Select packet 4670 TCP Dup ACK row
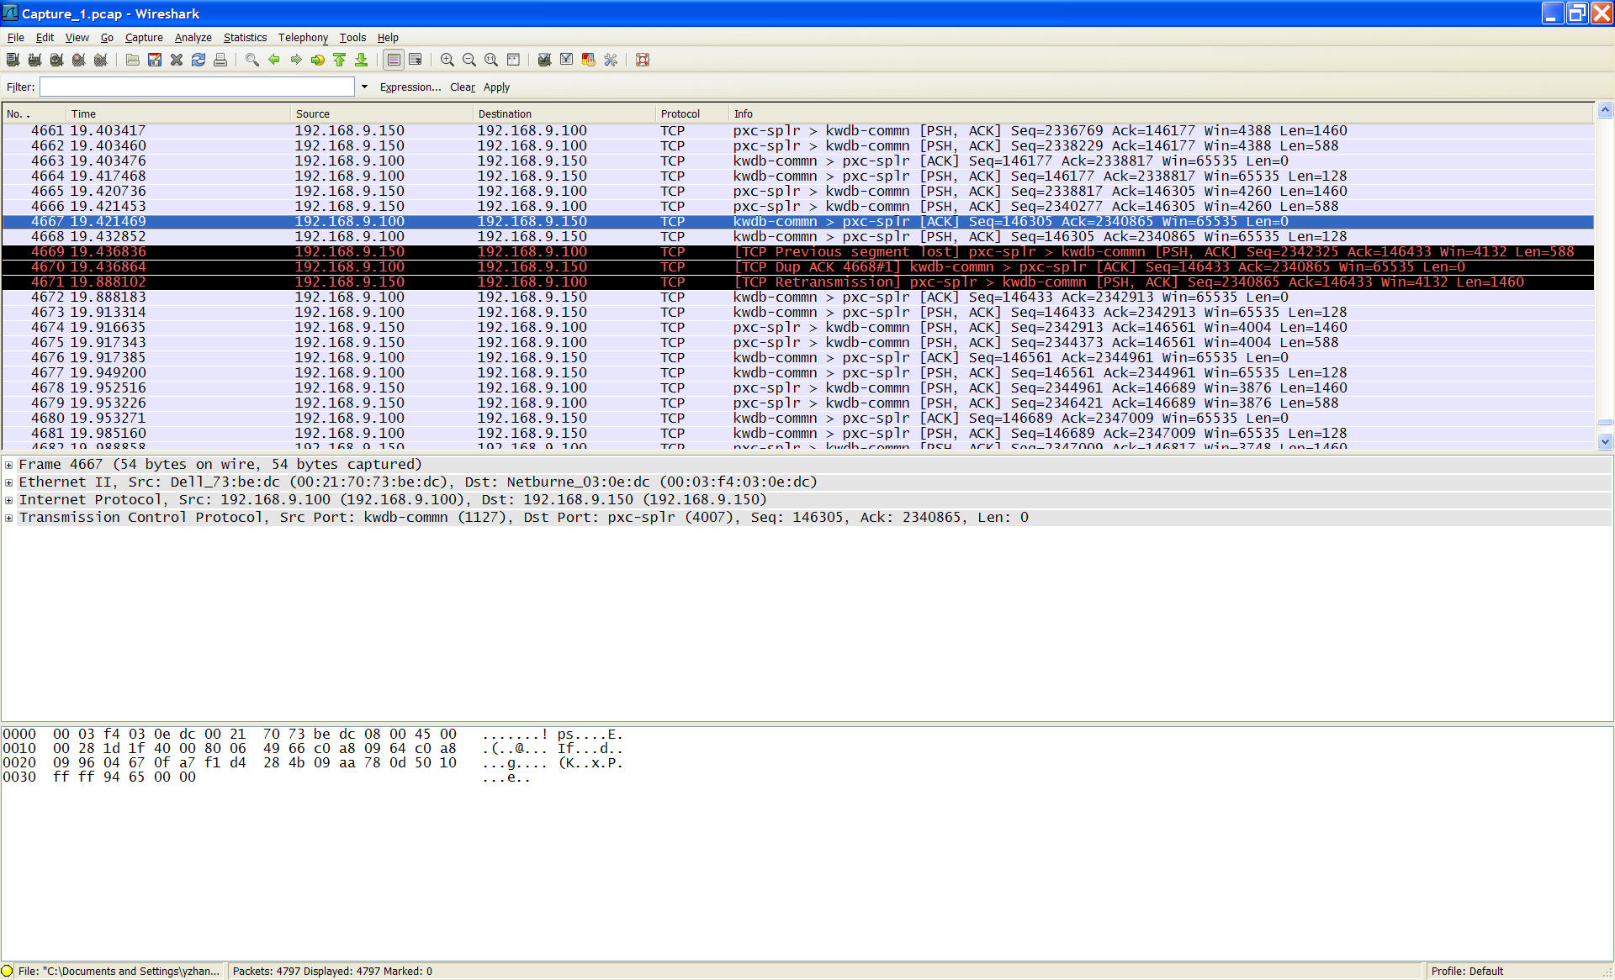1615x980 pixels. (797, 267)
